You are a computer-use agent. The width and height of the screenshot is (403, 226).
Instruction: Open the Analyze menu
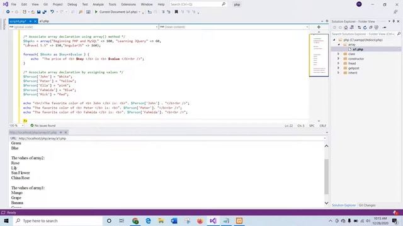98,4
